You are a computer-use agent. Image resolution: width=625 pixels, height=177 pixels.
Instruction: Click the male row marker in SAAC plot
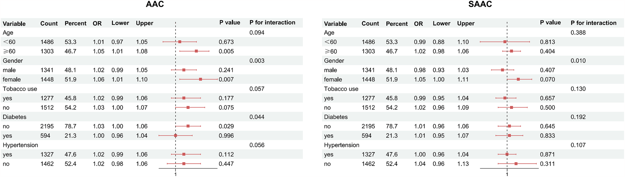[502, 70]
